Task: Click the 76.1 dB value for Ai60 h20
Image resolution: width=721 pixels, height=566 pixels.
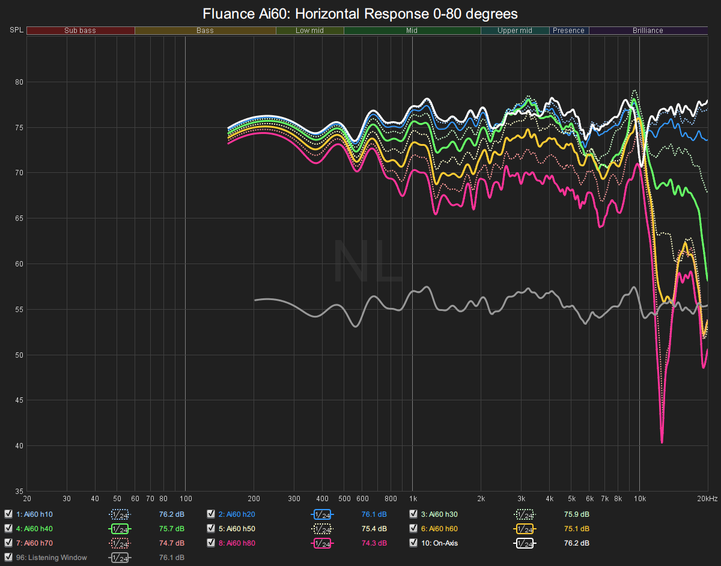Action: tap(374, 514)
